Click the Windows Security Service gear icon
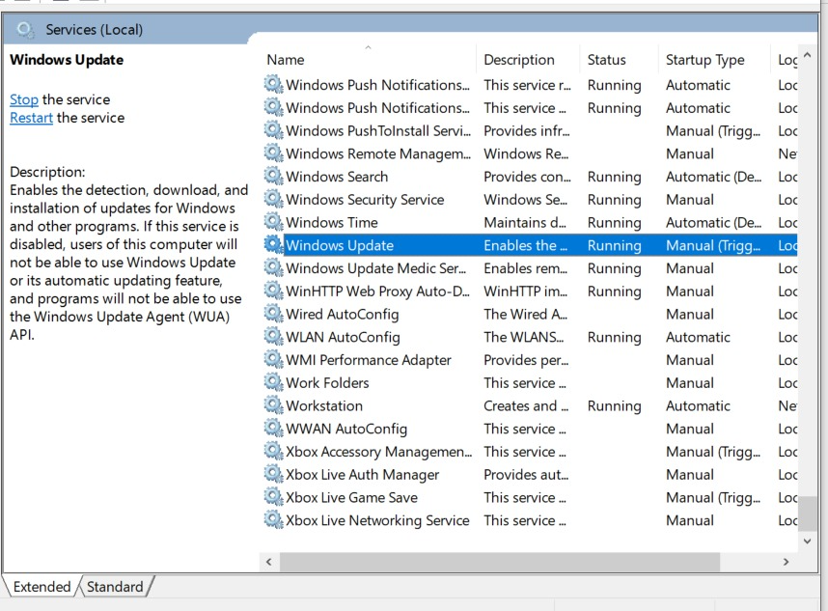 [x=274, y=200]
